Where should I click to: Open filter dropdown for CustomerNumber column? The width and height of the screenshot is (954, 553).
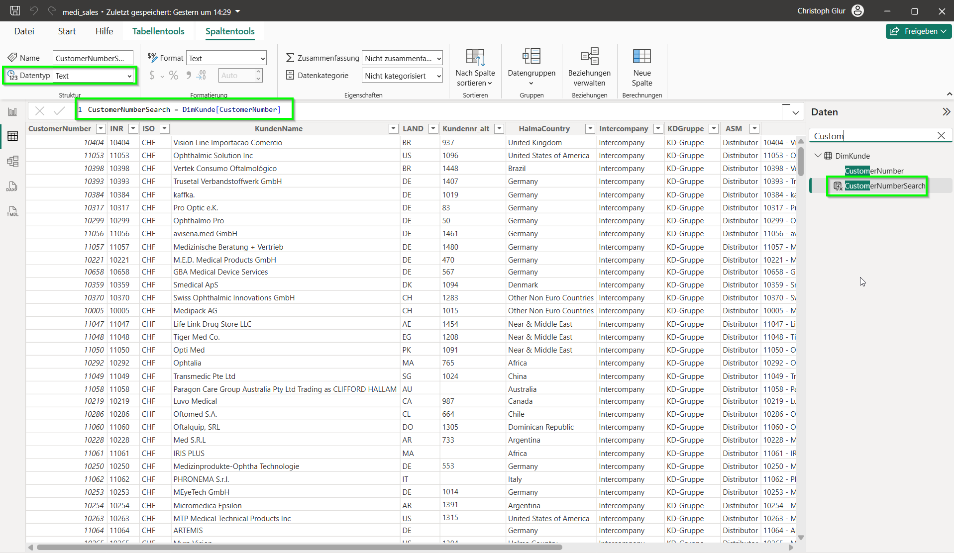[x=101, y=129]
